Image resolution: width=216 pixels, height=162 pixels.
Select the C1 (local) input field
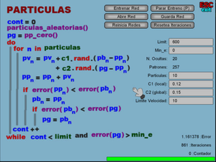coord(191,84)
